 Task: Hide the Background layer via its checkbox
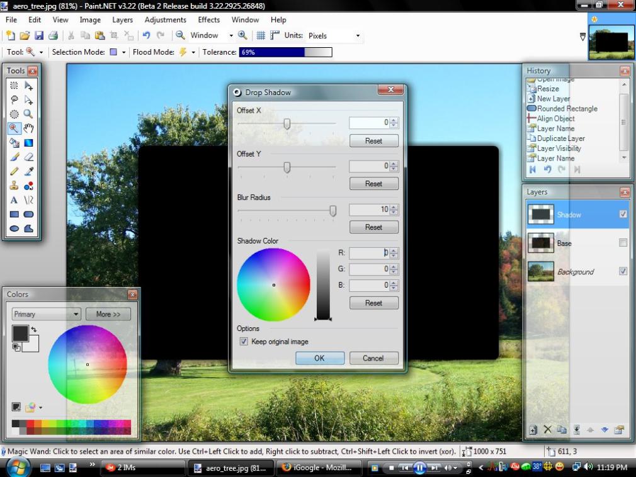point(623,271)
